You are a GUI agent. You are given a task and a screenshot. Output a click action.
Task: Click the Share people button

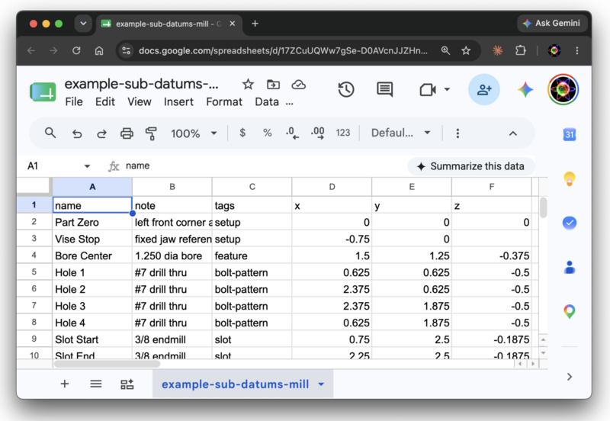pos(484,89)
